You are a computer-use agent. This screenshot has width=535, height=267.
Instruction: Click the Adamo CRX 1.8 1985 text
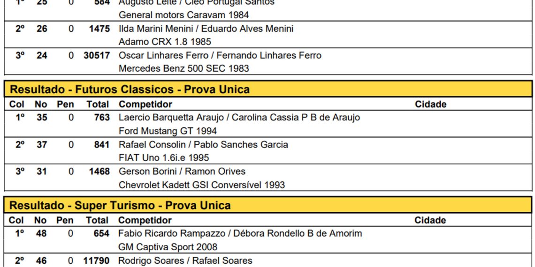165,42
